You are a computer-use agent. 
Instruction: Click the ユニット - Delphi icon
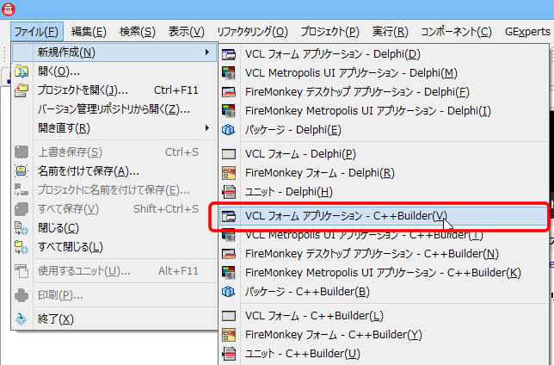229,192
